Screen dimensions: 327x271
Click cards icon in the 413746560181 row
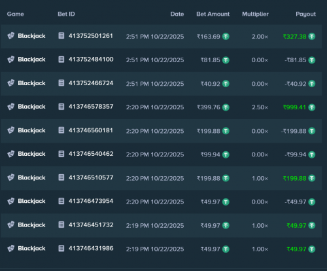(11, 130)
